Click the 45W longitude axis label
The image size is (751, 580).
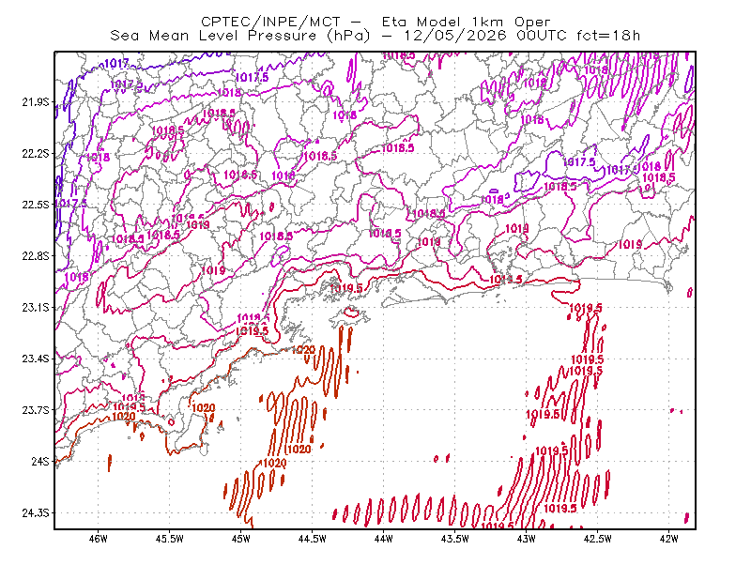(x=241, y=539)
